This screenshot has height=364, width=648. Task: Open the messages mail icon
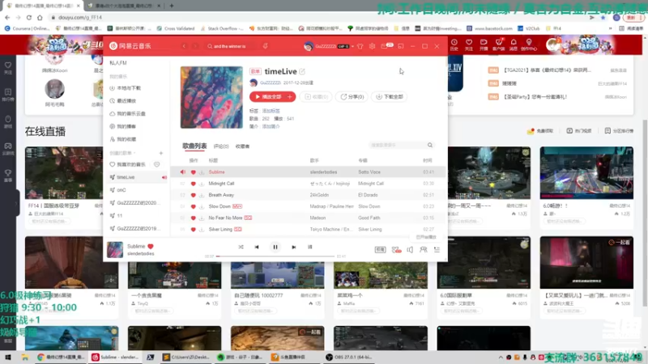pyautogui.click(x=384, y=46)
